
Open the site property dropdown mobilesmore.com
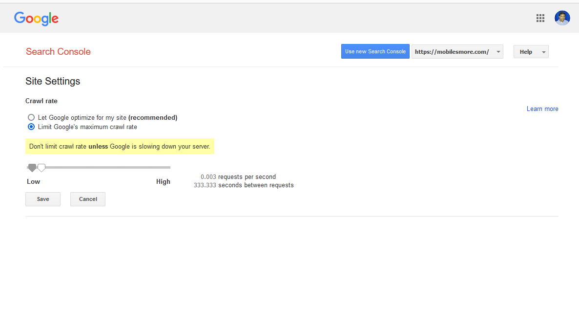(x=457, y=52)
